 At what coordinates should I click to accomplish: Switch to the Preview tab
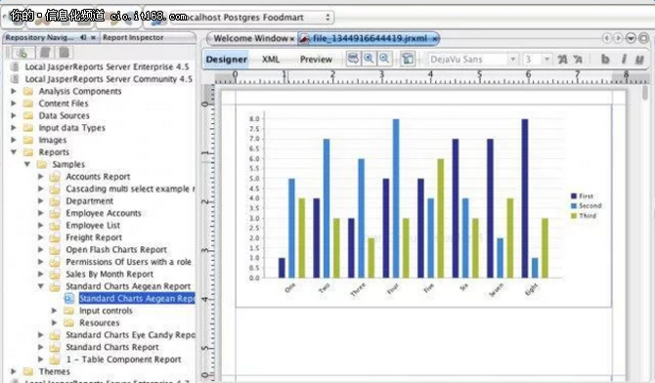(316, 60)
